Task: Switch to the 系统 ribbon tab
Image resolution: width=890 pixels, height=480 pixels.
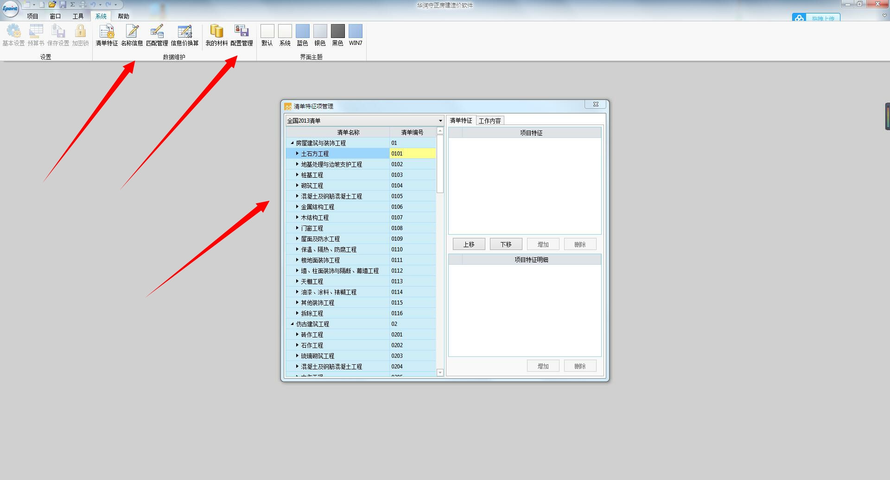Action: coord(101,16)
